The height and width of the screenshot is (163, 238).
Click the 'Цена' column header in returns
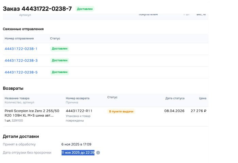[202, 98]
